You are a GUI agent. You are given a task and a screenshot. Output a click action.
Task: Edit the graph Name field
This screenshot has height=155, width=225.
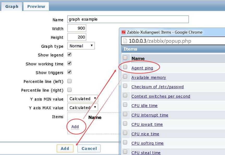(128, 19)
